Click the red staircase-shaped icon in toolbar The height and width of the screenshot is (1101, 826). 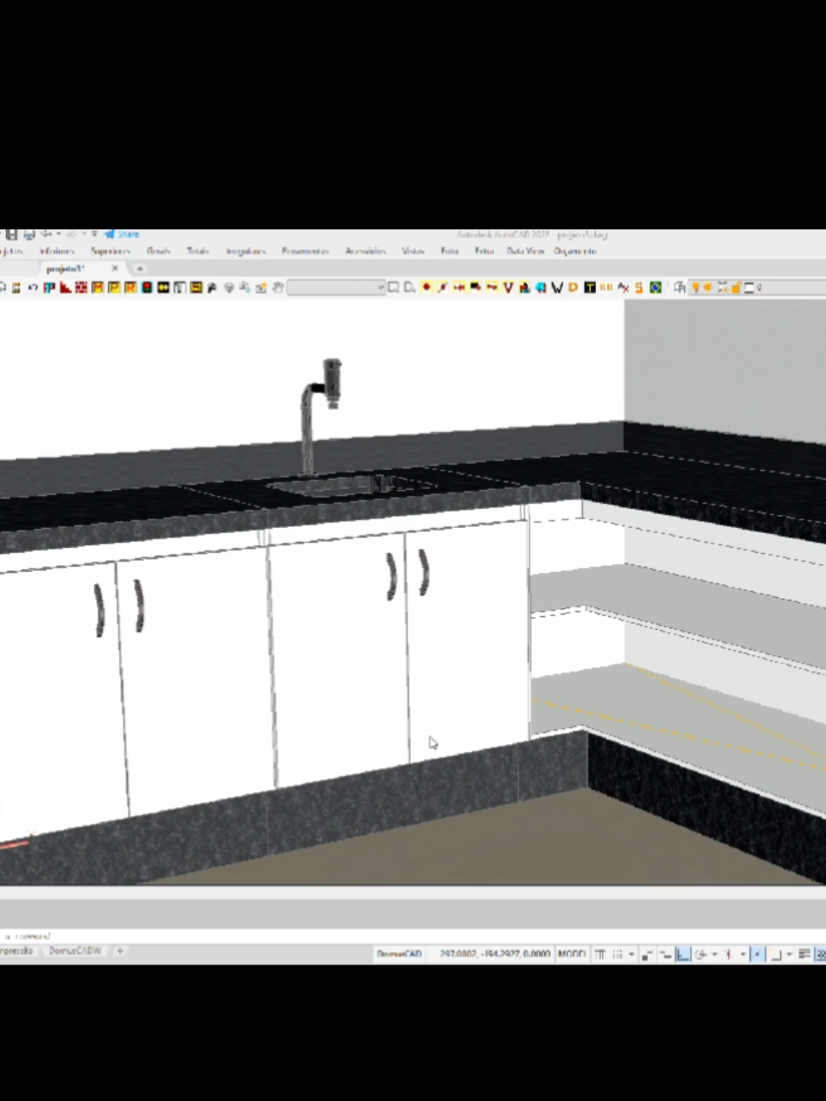tap(65, 288)
